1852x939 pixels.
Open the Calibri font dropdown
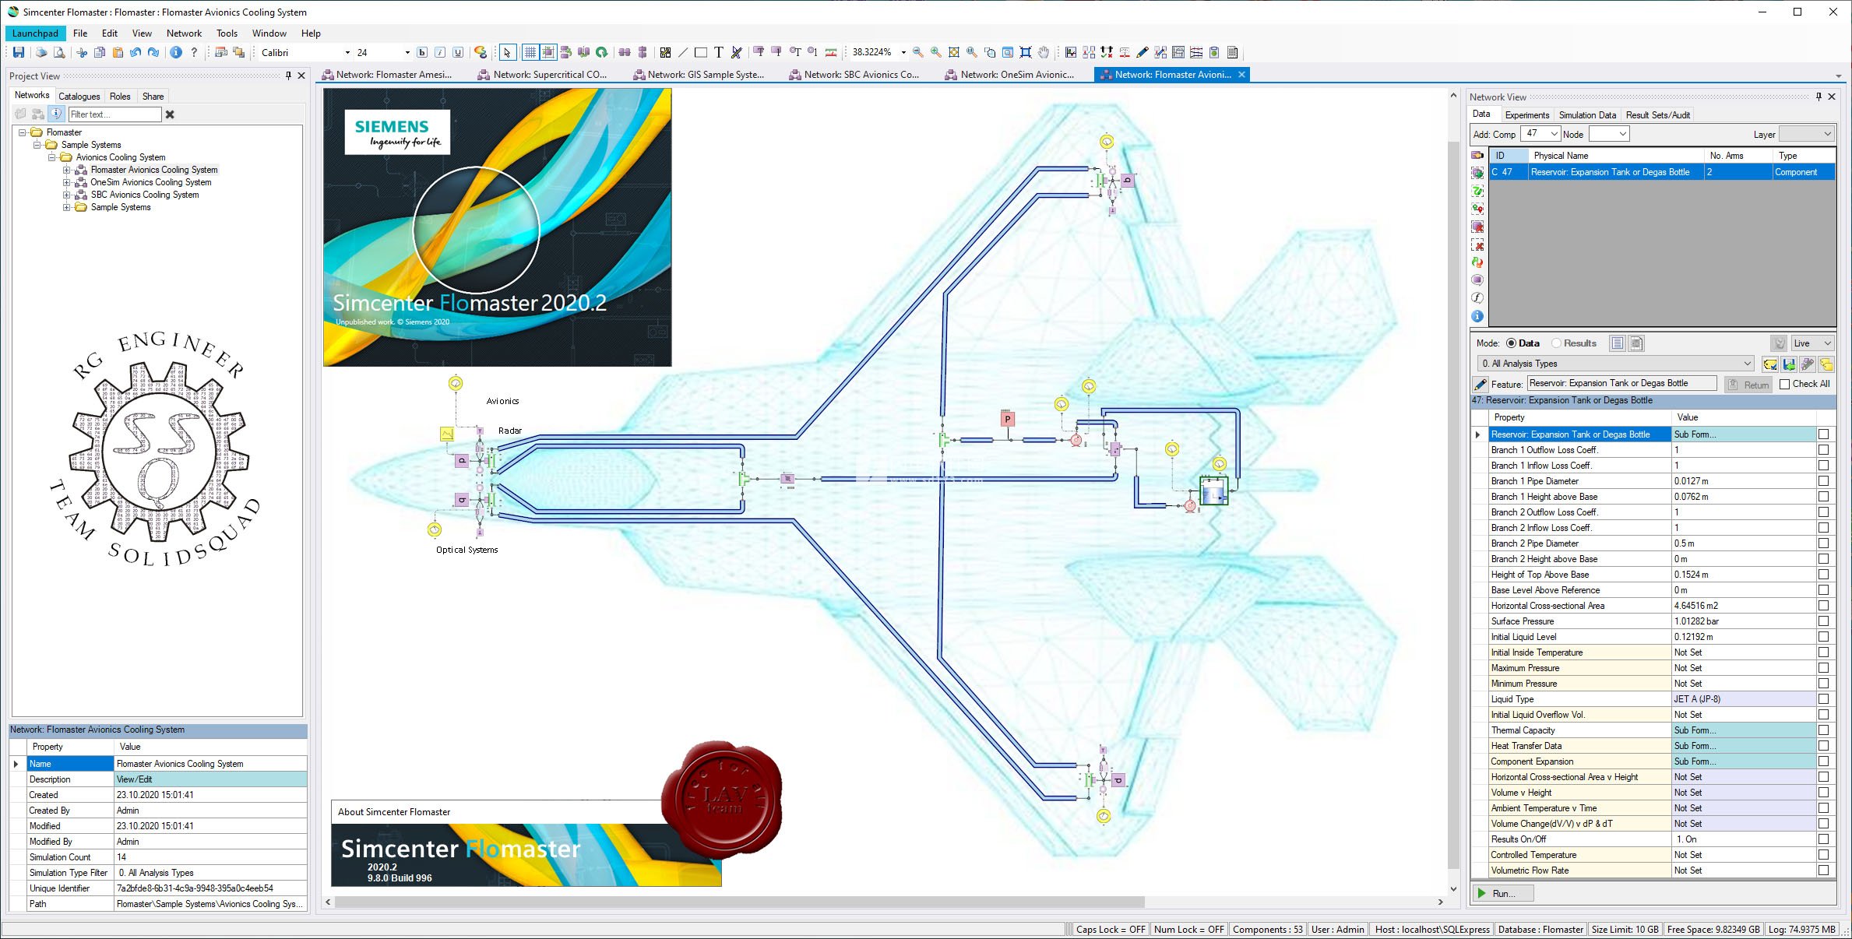pos(347,52)
